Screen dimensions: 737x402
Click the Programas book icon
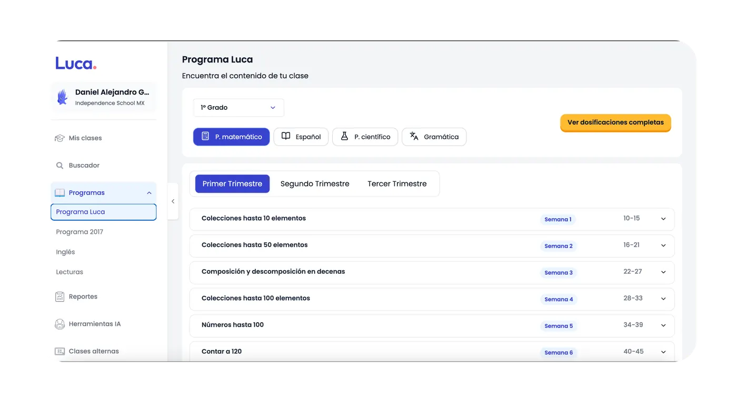60,193
